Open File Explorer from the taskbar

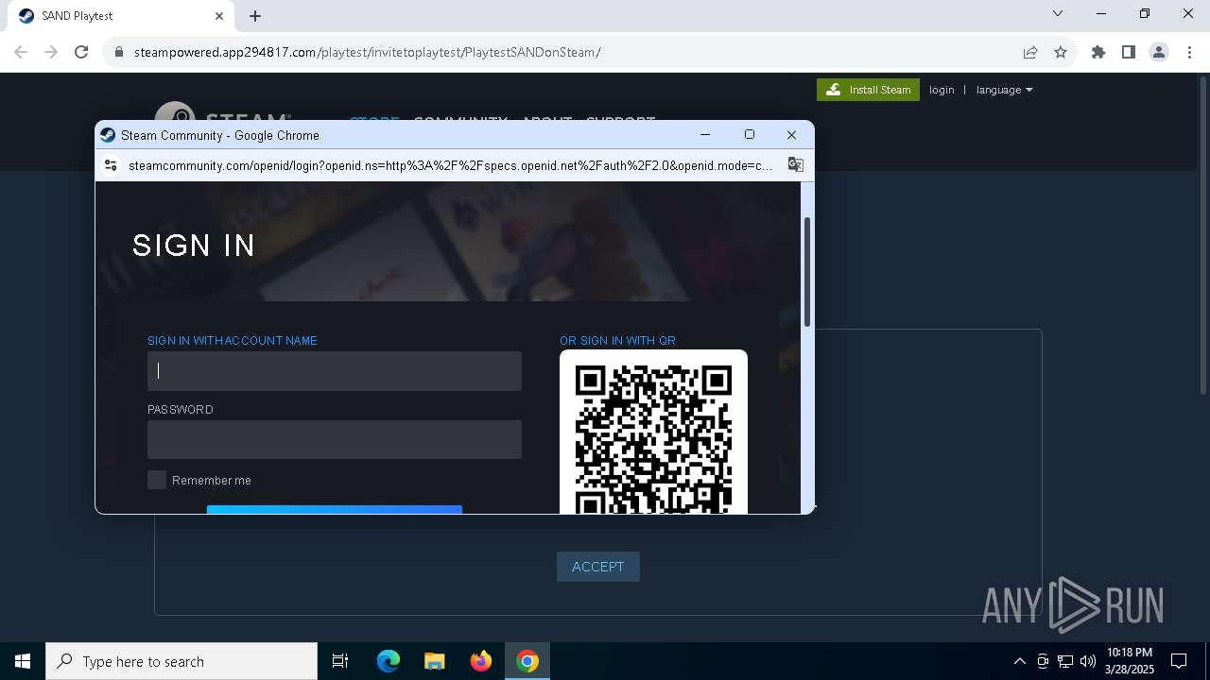pyautogui.click(x=434, y=661)
